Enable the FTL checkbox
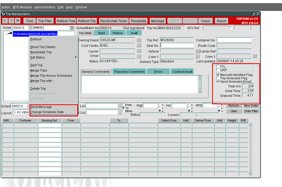Viewport: 282px width, 187px height. [x=218, y=67]
